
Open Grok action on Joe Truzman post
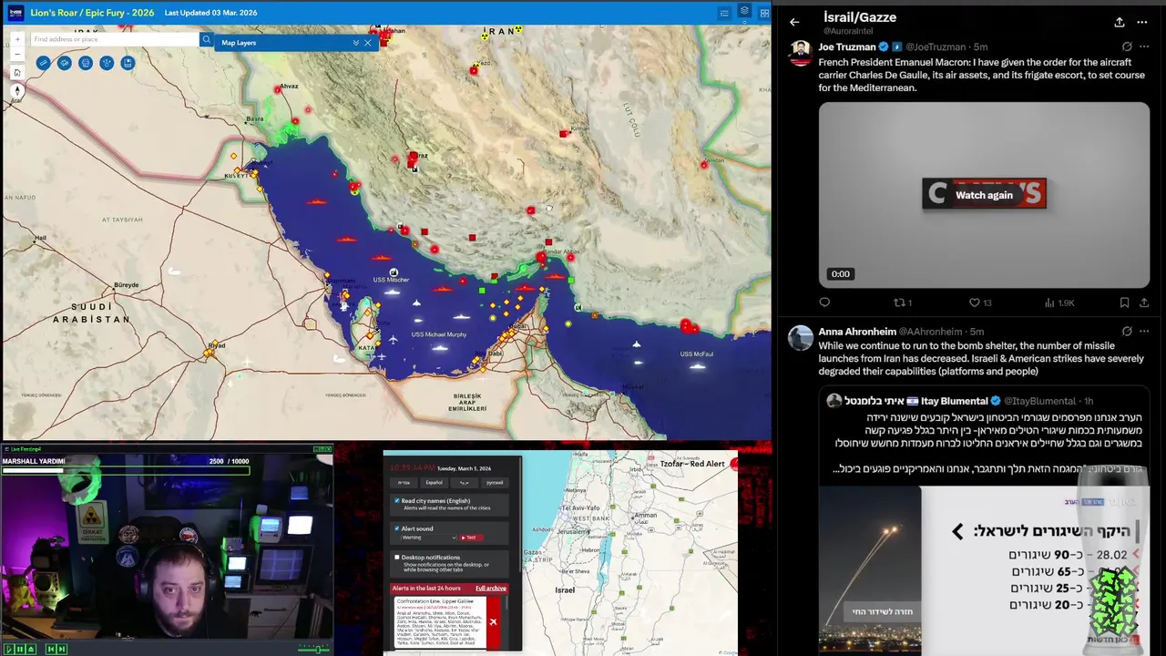[x=1127, y=46]
